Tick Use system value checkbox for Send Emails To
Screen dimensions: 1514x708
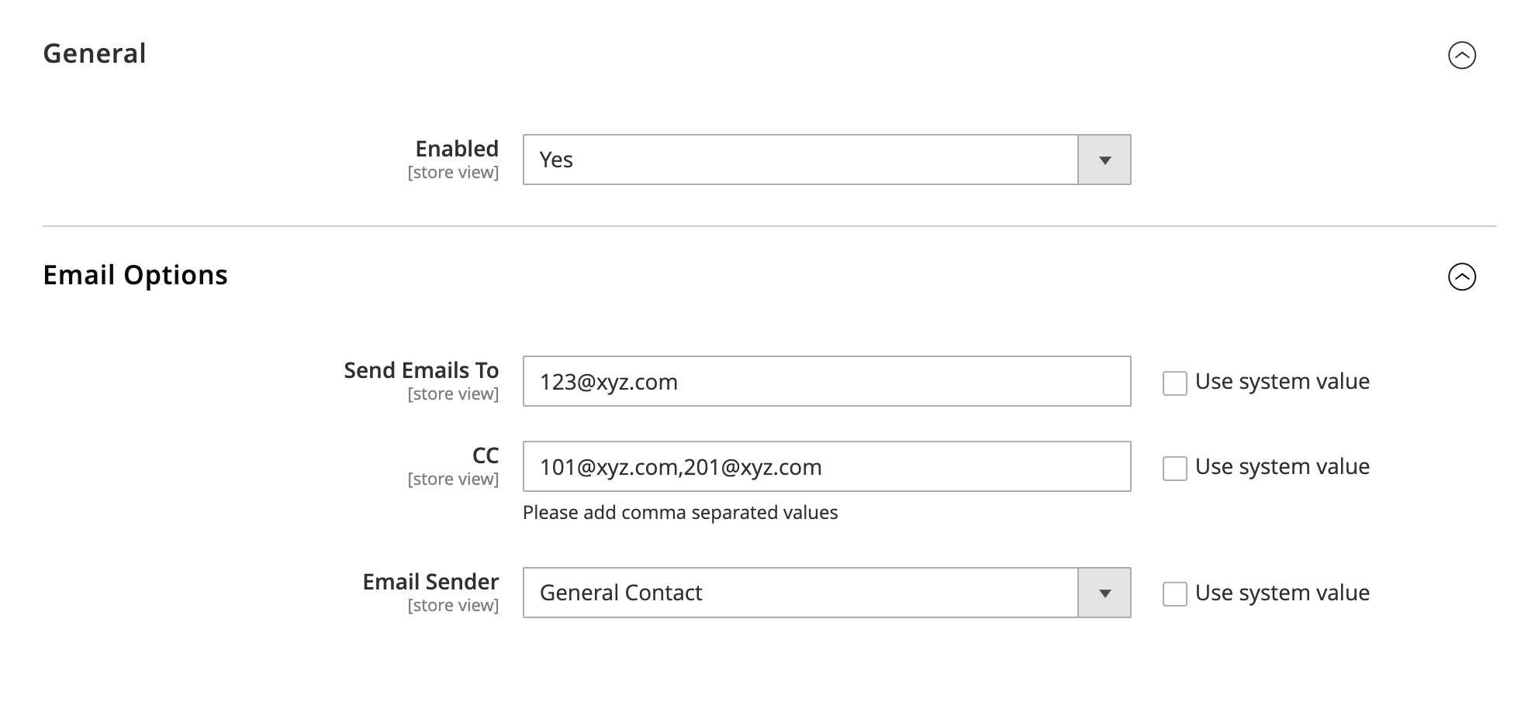point(1174,383)
